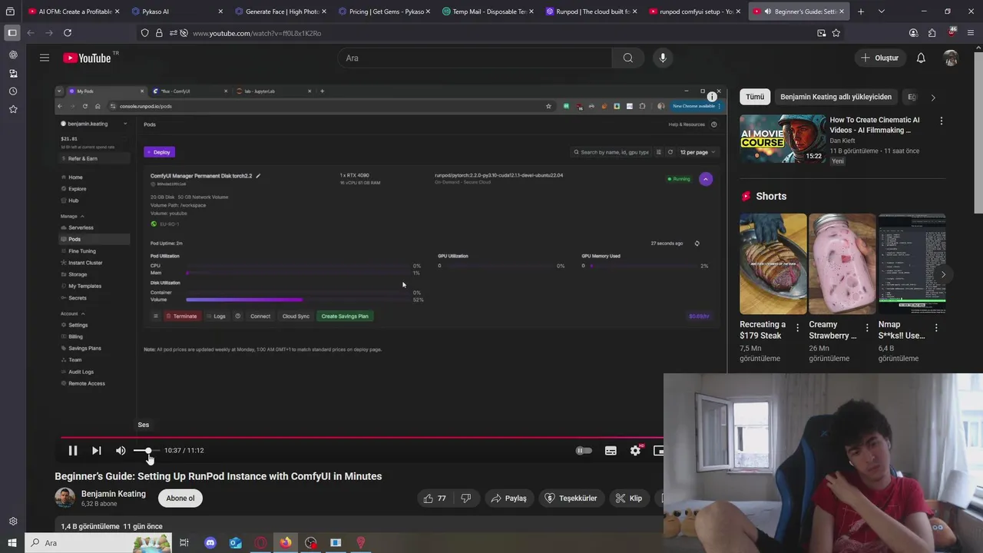
Task: Open video player settings gear
Action: [x=635, y=451]
